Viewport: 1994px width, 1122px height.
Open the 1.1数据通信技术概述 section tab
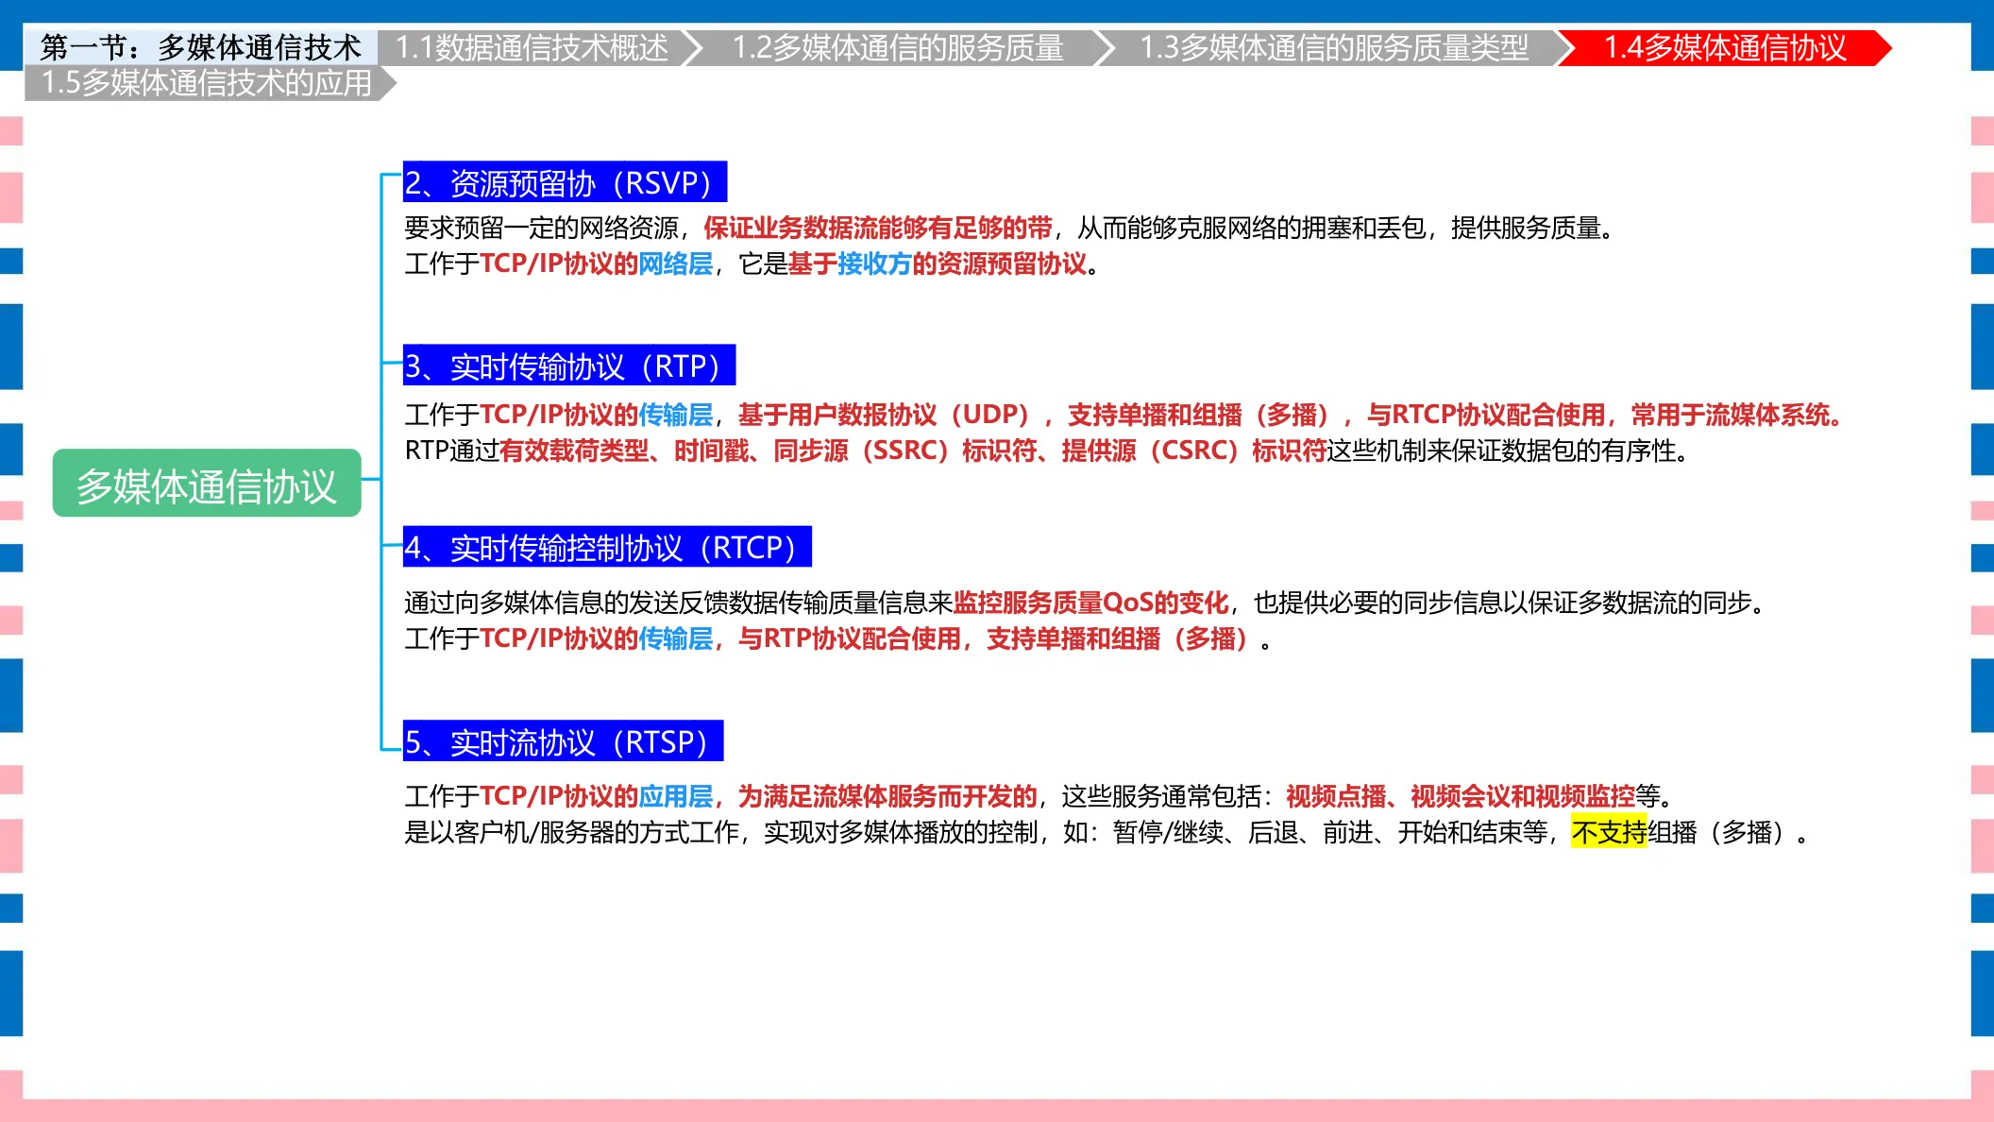539,48
